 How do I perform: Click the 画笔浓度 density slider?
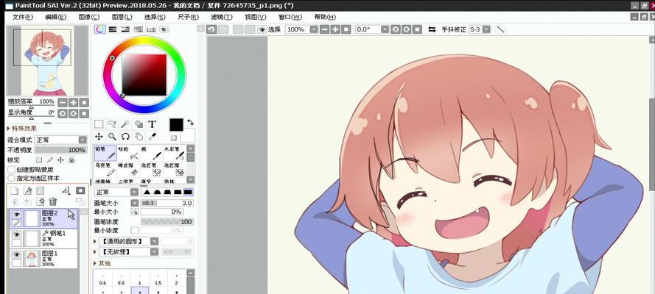167,221
